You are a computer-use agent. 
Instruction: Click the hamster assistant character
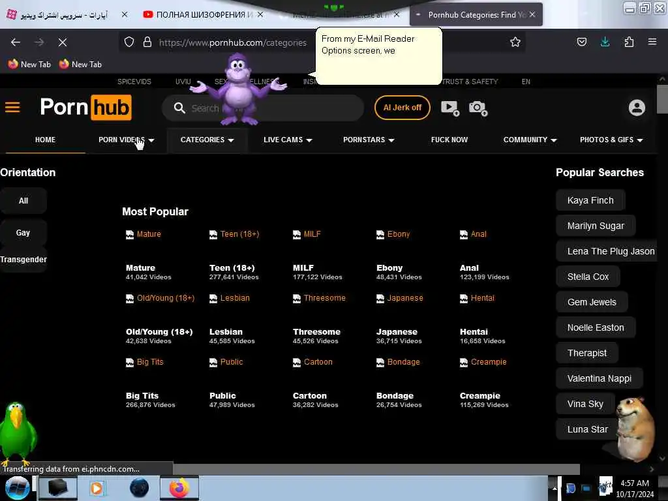(x=635, y=429)
